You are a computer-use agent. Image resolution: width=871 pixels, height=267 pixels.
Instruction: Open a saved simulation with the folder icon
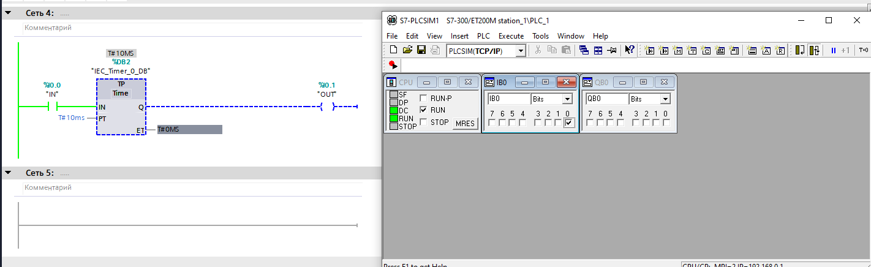point(407,50)
